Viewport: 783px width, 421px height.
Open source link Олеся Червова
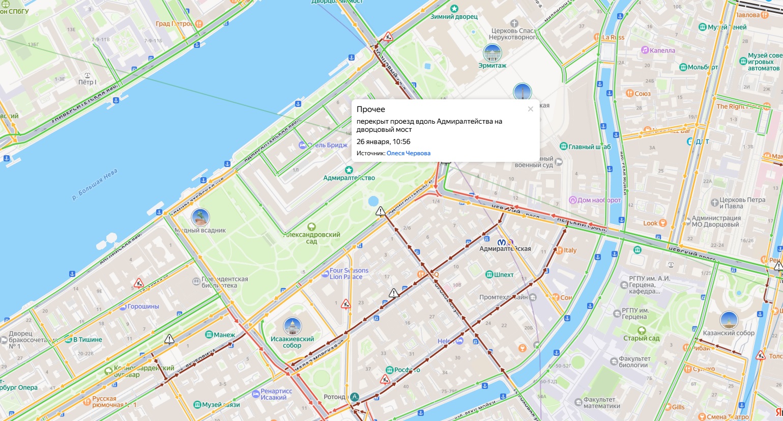click(x=408, y=153)
